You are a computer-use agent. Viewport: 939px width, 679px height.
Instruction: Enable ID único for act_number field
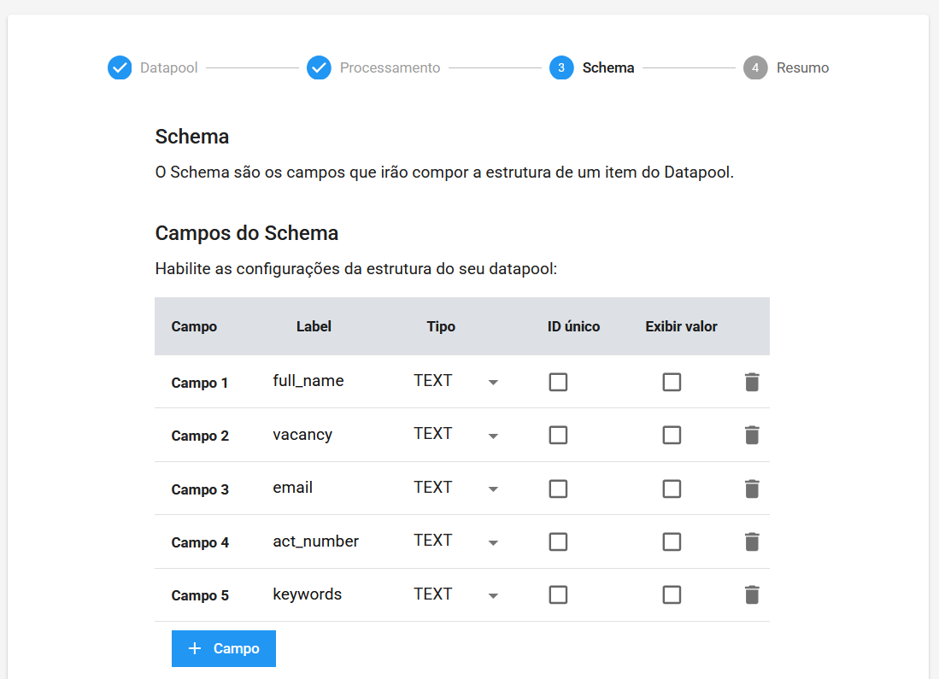coord(558,541)
